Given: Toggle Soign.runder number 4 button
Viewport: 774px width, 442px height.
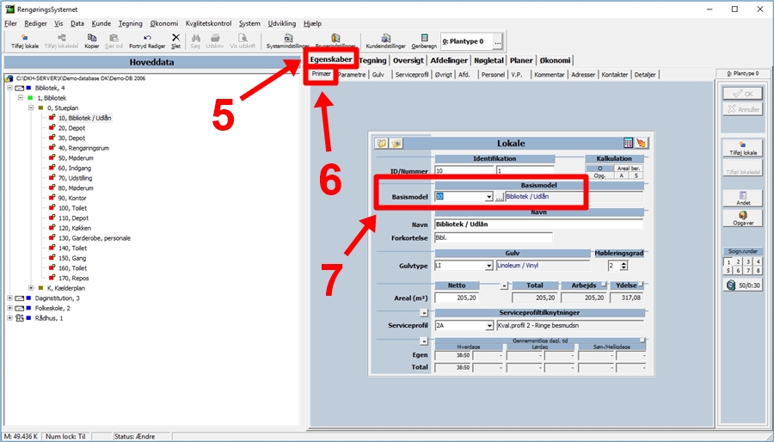Looking at the screenshot, I should point(758,262).
